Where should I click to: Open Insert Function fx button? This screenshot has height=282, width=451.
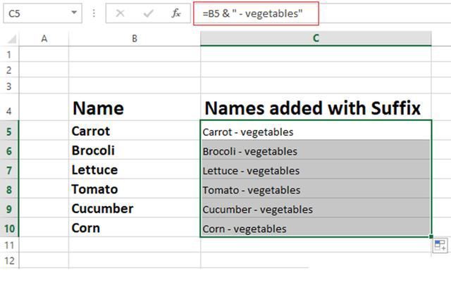(175, 13)
